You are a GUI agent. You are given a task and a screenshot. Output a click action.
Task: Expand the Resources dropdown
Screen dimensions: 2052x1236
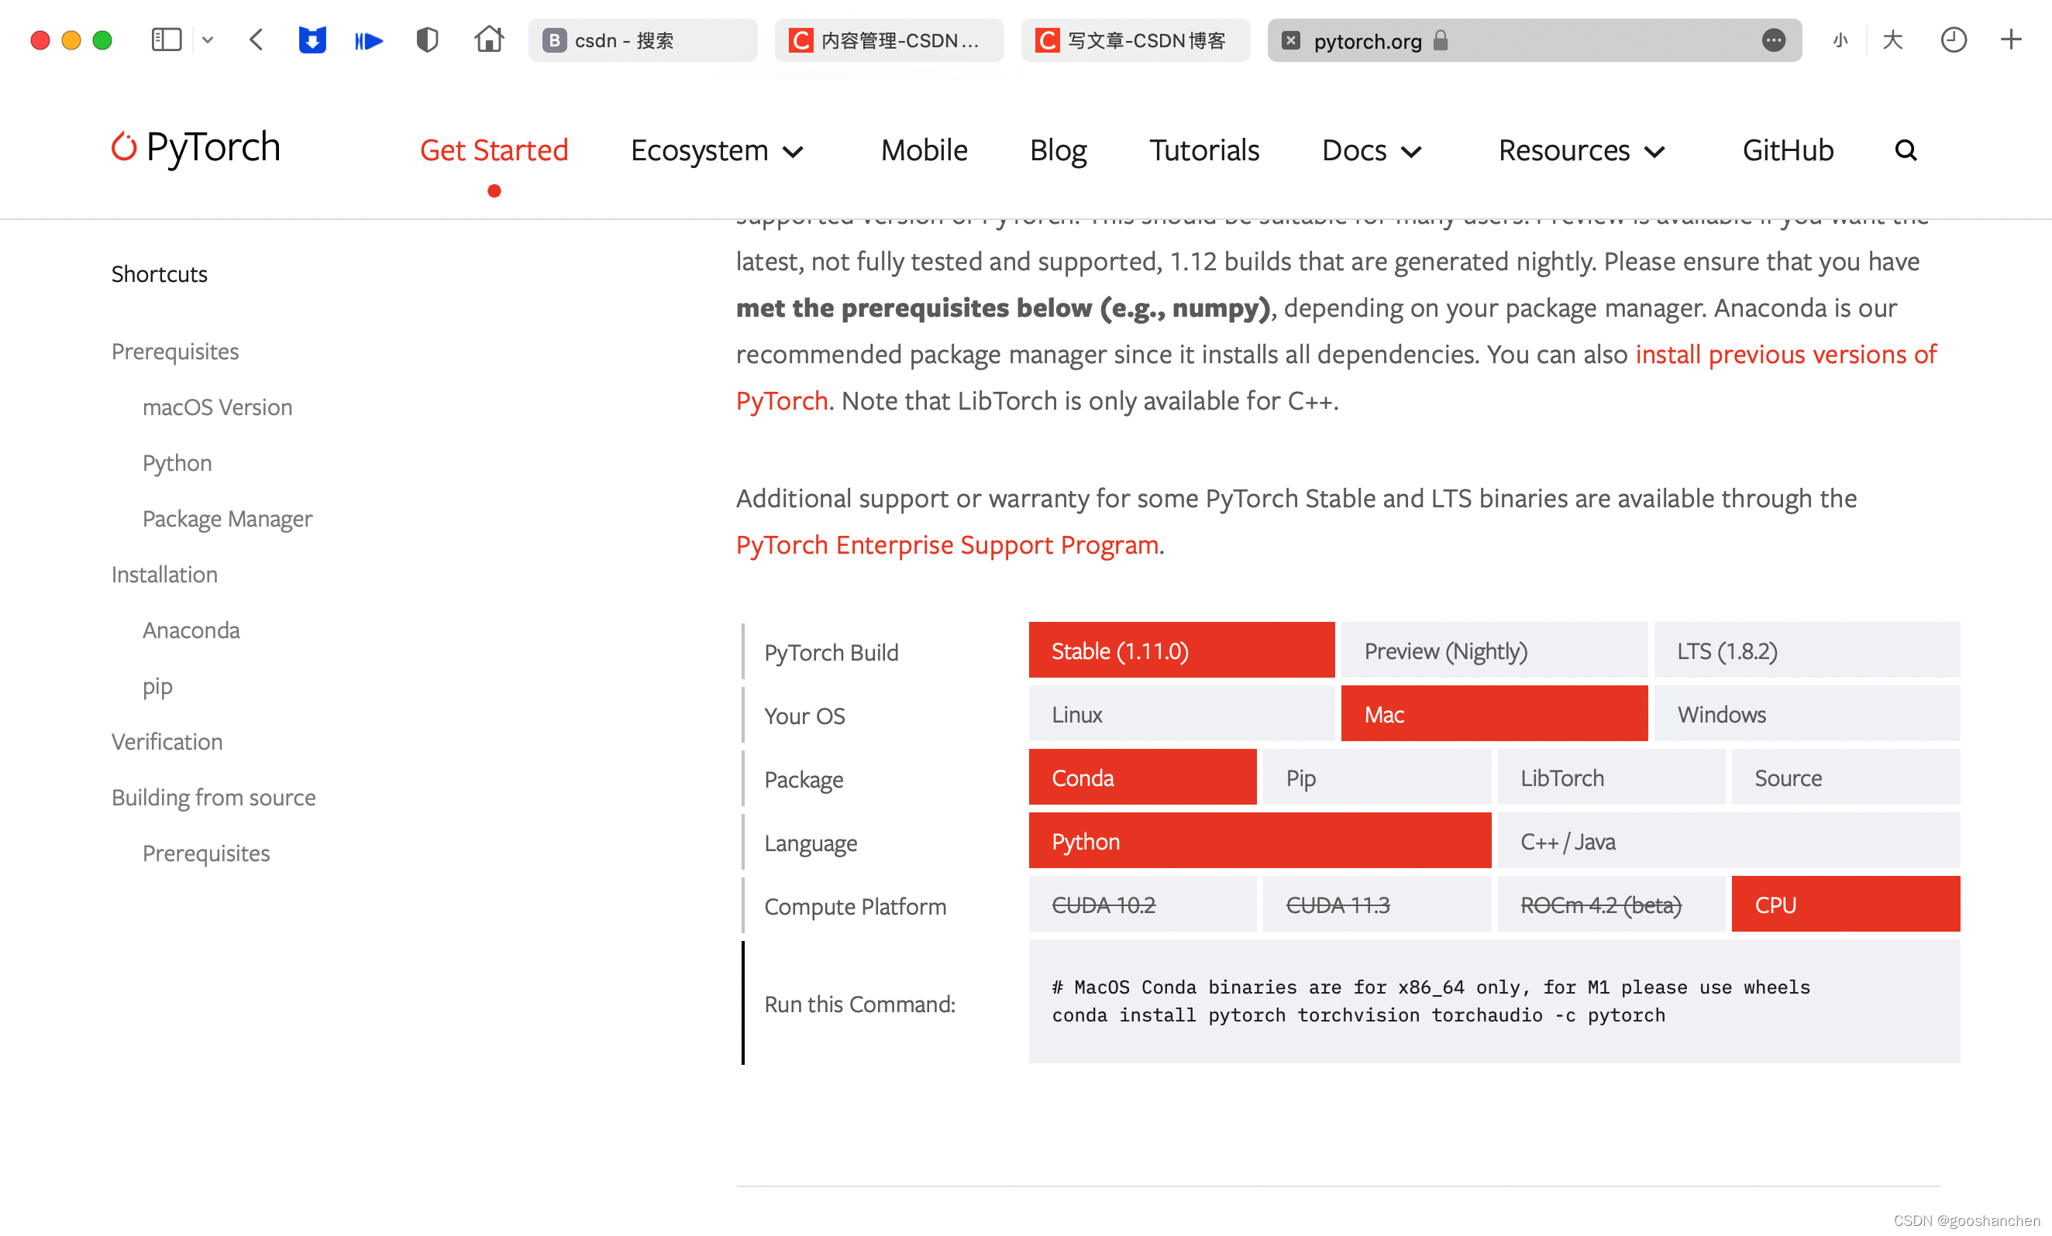(1582, 151)
